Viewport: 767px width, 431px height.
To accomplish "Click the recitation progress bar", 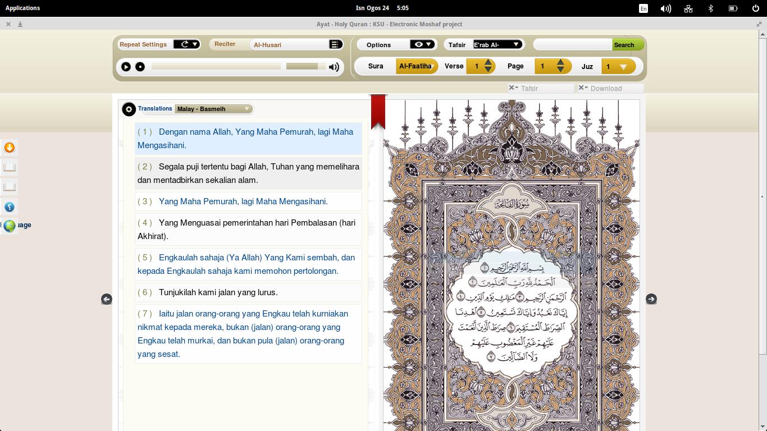I will coord(216,67).
